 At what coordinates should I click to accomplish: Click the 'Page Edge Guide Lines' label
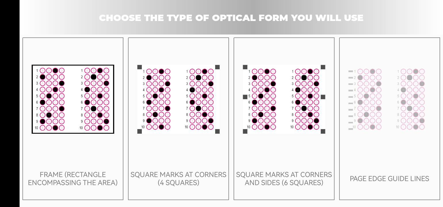click(389, 179)
